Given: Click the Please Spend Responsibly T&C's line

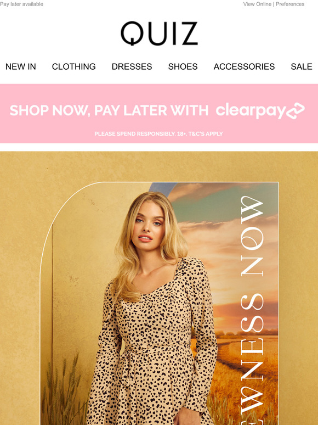Looking at the screenshot, I should [x=158, y=133].
